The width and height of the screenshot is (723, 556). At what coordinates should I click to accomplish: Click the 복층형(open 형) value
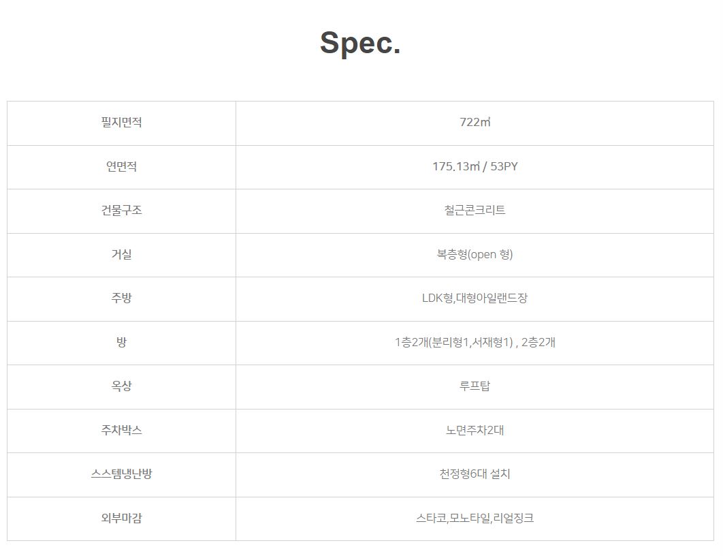tap(475, 254)
